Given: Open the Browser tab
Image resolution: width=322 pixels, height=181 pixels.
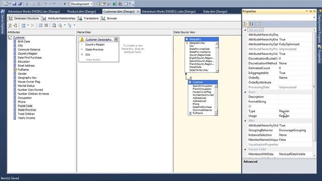Looking at the screenshot, I should click(110, 19).
